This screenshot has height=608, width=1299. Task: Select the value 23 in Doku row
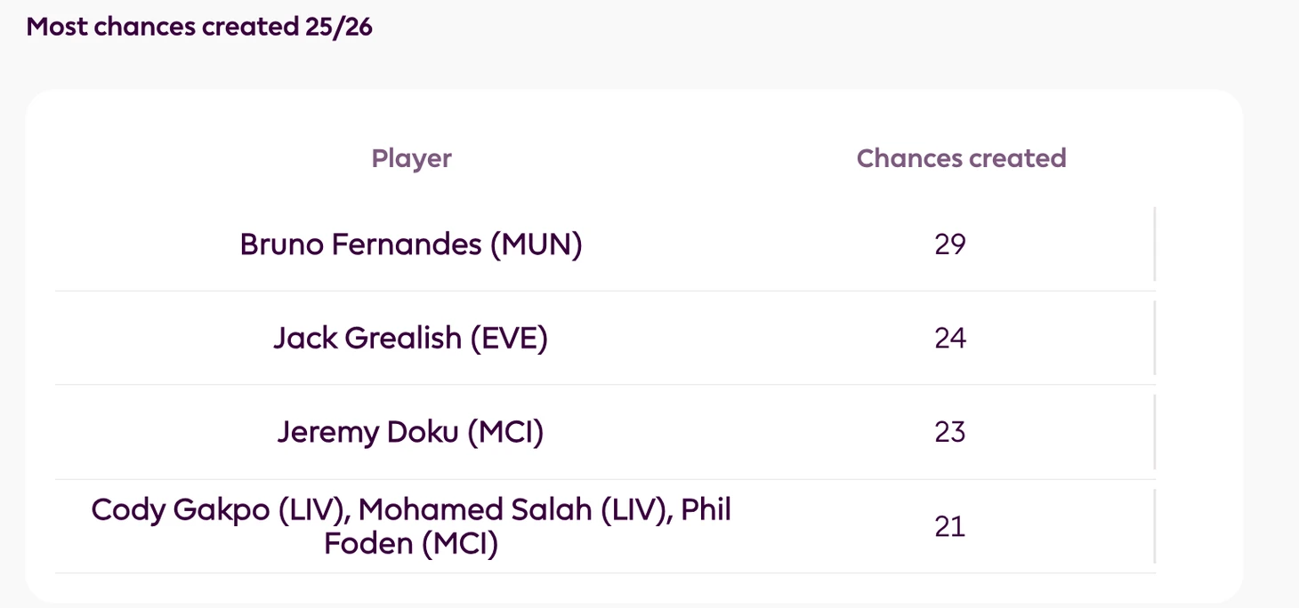point(950,432)
